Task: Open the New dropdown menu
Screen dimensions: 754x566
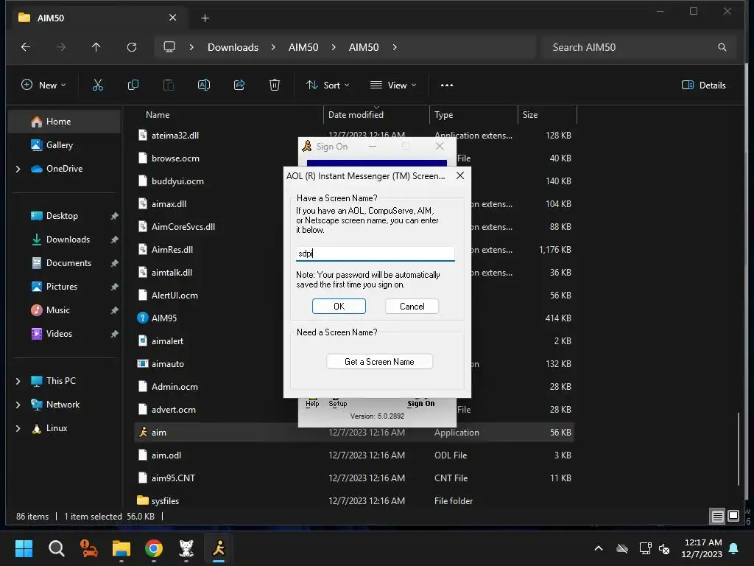Action: pyautogui.click(x=43, y=85)
